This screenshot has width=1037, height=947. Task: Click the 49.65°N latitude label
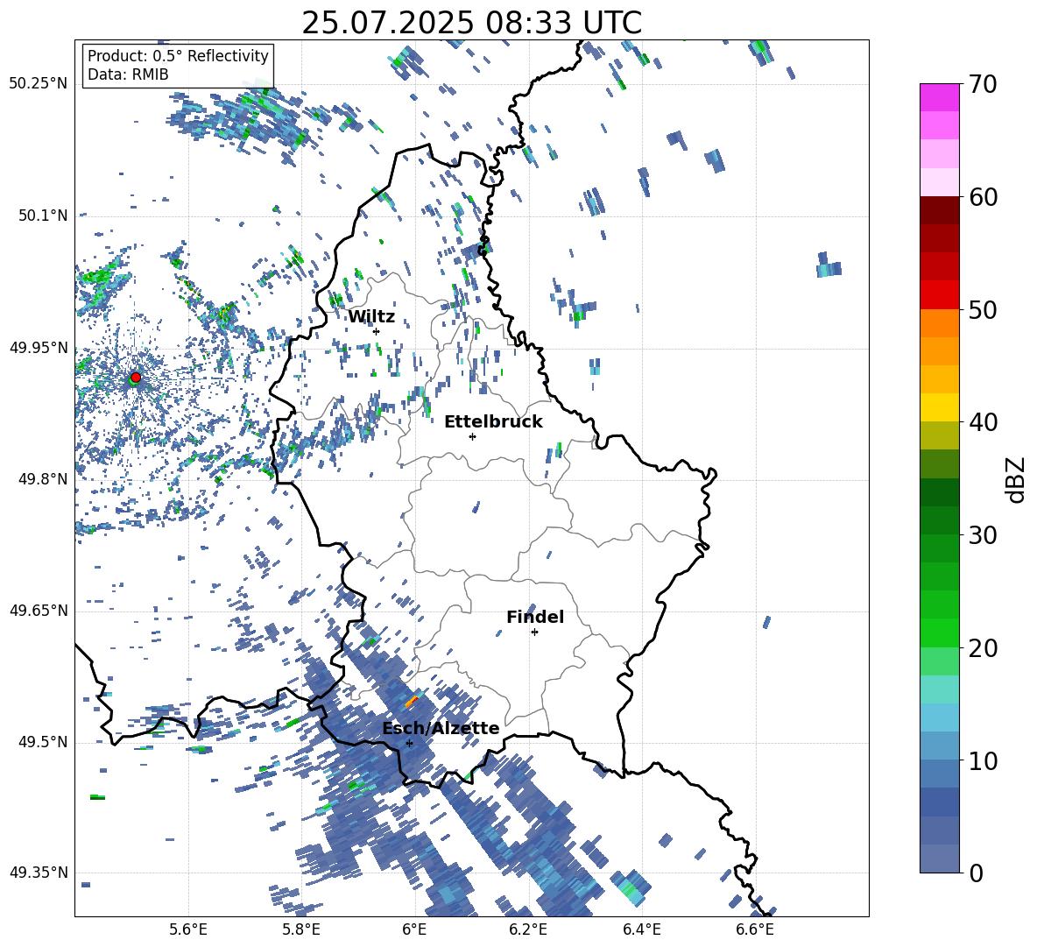coord(39,611)
